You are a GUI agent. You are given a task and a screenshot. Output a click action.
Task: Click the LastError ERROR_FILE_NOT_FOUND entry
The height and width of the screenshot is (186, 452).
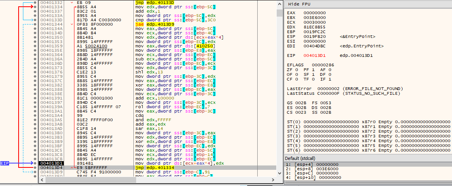click(x=345, y=88)
